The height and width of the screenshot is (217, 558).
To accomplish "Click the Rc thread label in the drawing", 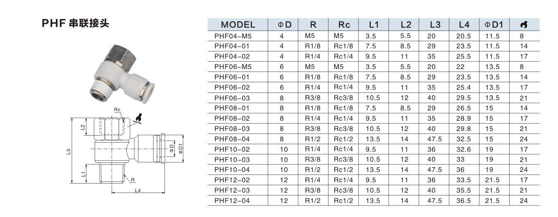I will pyautogui.click(x=117, y=110).
